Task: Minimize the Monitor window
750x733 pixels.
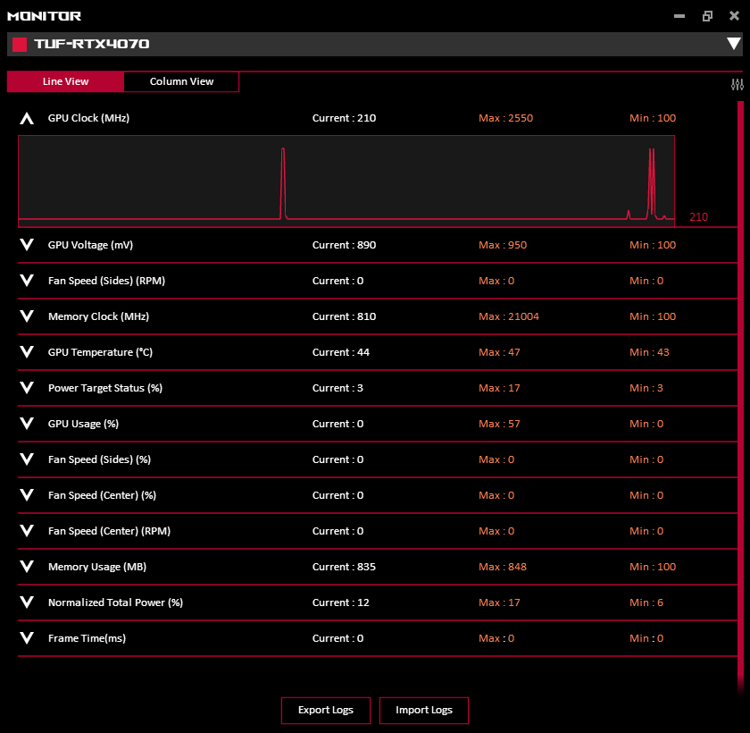Action: 679,16
